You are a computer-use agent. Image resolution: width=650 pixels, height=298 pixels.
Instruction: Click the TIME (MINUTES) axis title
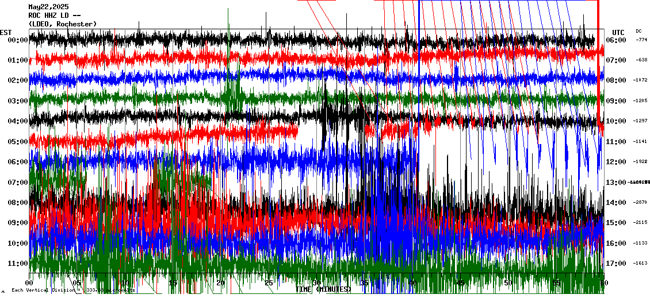coord(323,289)
